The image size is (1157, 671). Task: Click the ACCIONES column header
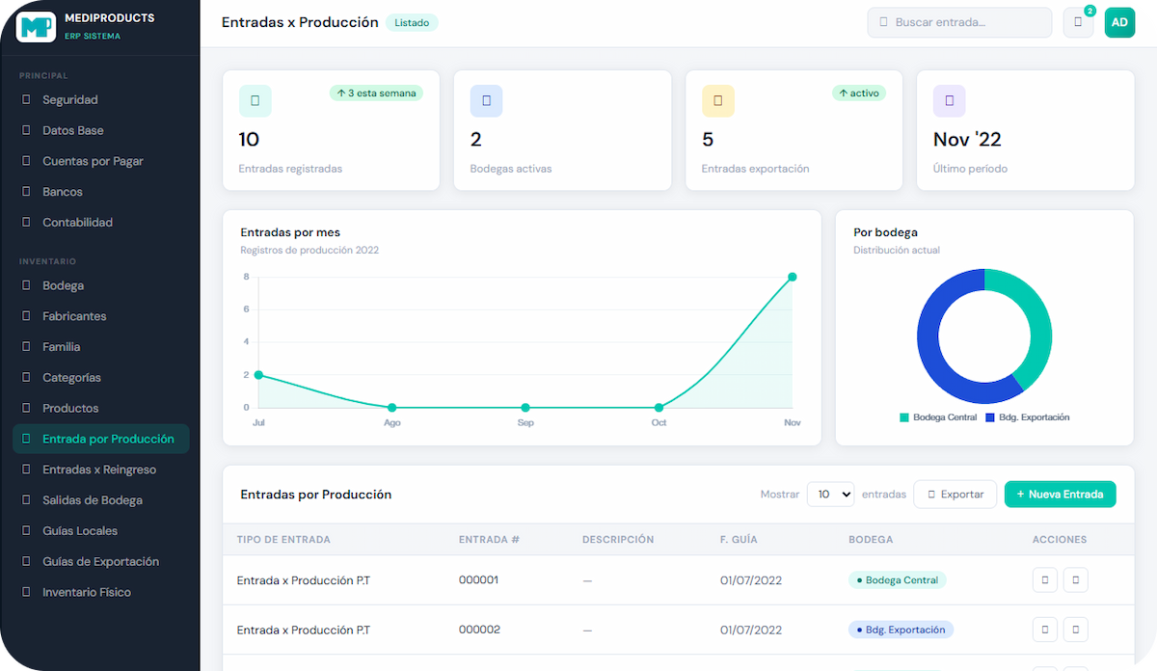click(x=1060, y=540)
